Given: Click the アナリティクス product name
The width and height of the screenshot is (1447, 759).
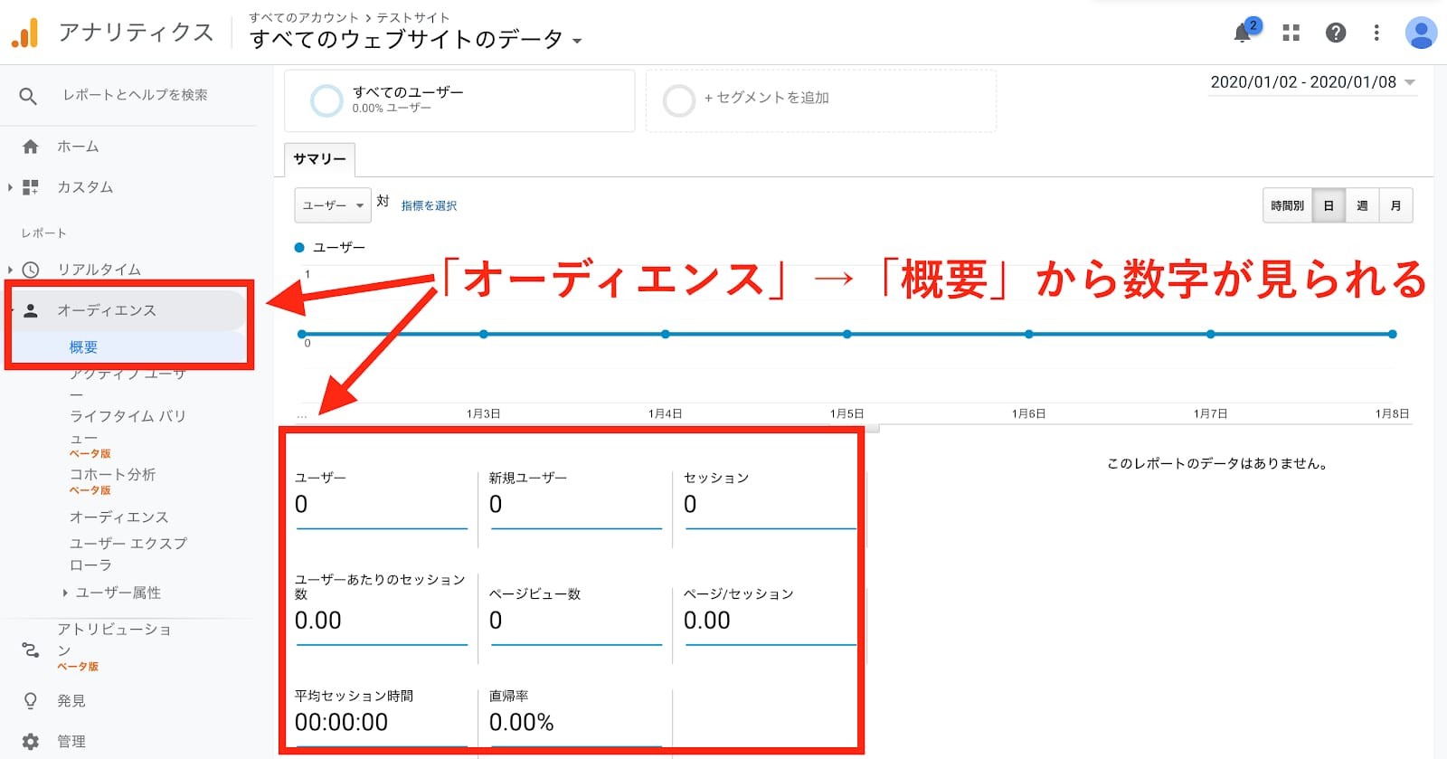Looking at the screenshot, I should point(137,33).
